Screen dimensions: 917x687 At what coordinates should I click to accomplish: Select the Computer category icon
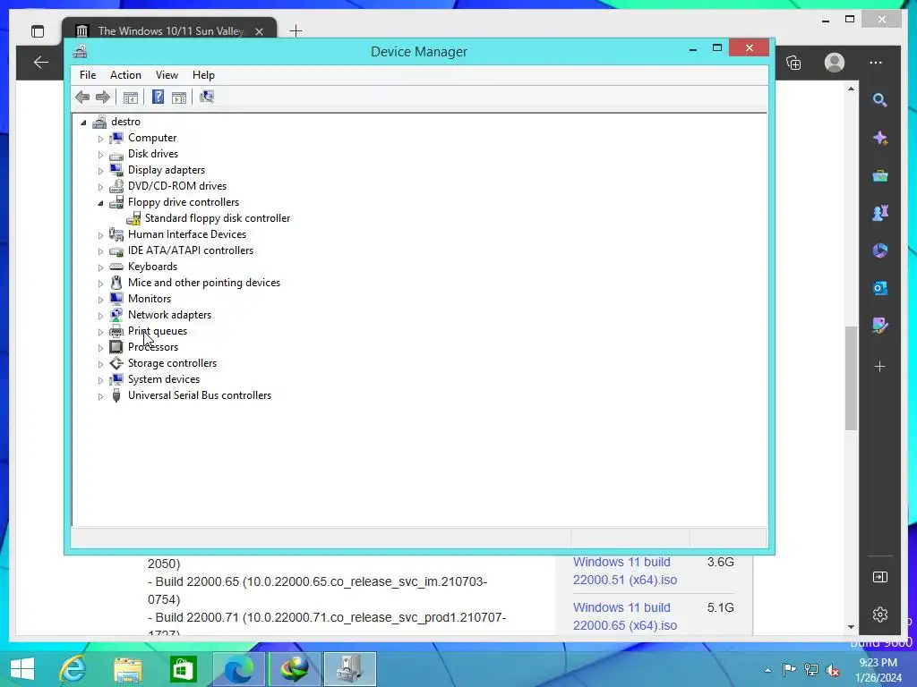click(x=116, y=138)
